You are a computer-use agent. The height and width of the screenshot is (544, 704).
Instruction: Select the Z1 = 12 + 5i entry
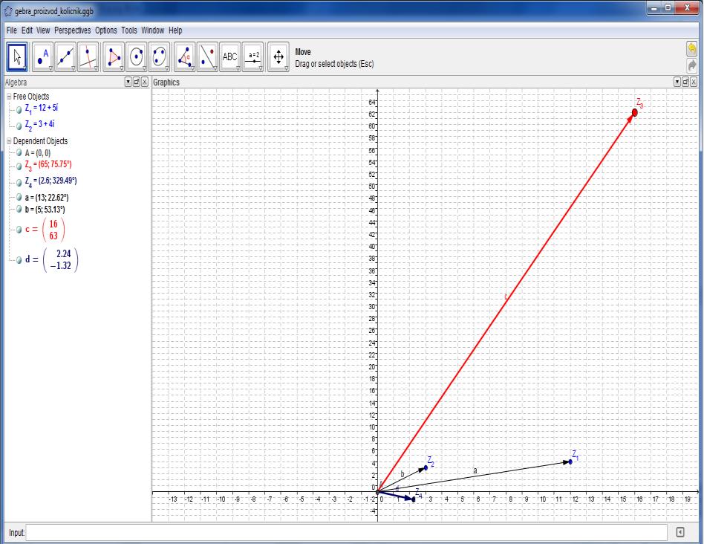42,109
